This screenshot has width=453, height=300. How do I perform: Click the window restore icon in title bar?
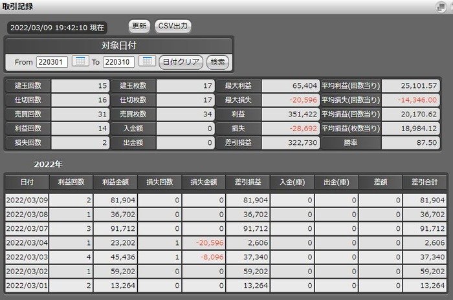pyautogui.click(x=441, y=7)
